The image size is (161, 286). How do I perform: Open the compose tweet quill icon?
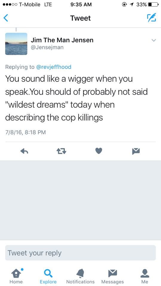pos(152,18)
